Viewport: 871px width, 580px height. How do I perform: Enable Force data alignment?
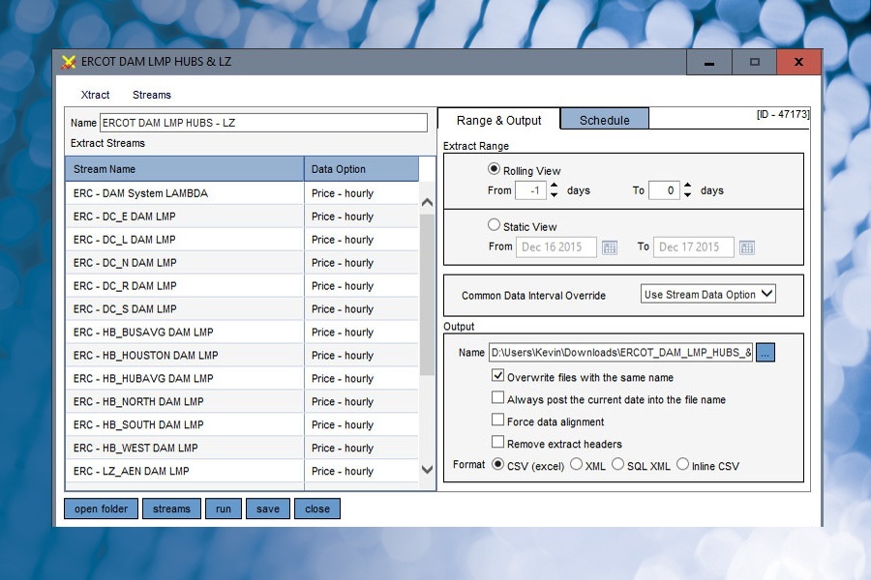pyautogui.click(x=497, y=420)
